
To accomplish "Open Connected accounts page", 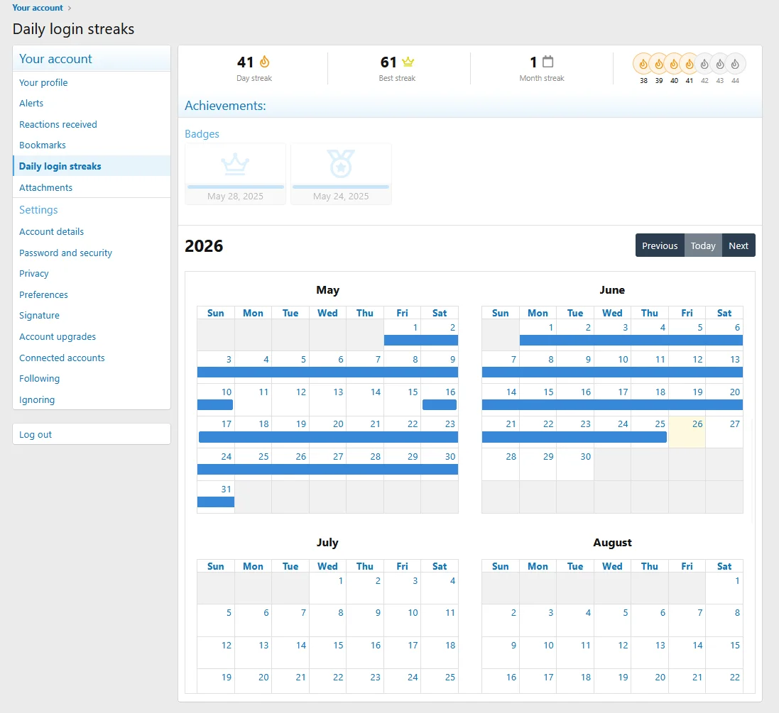I will 92,358.
